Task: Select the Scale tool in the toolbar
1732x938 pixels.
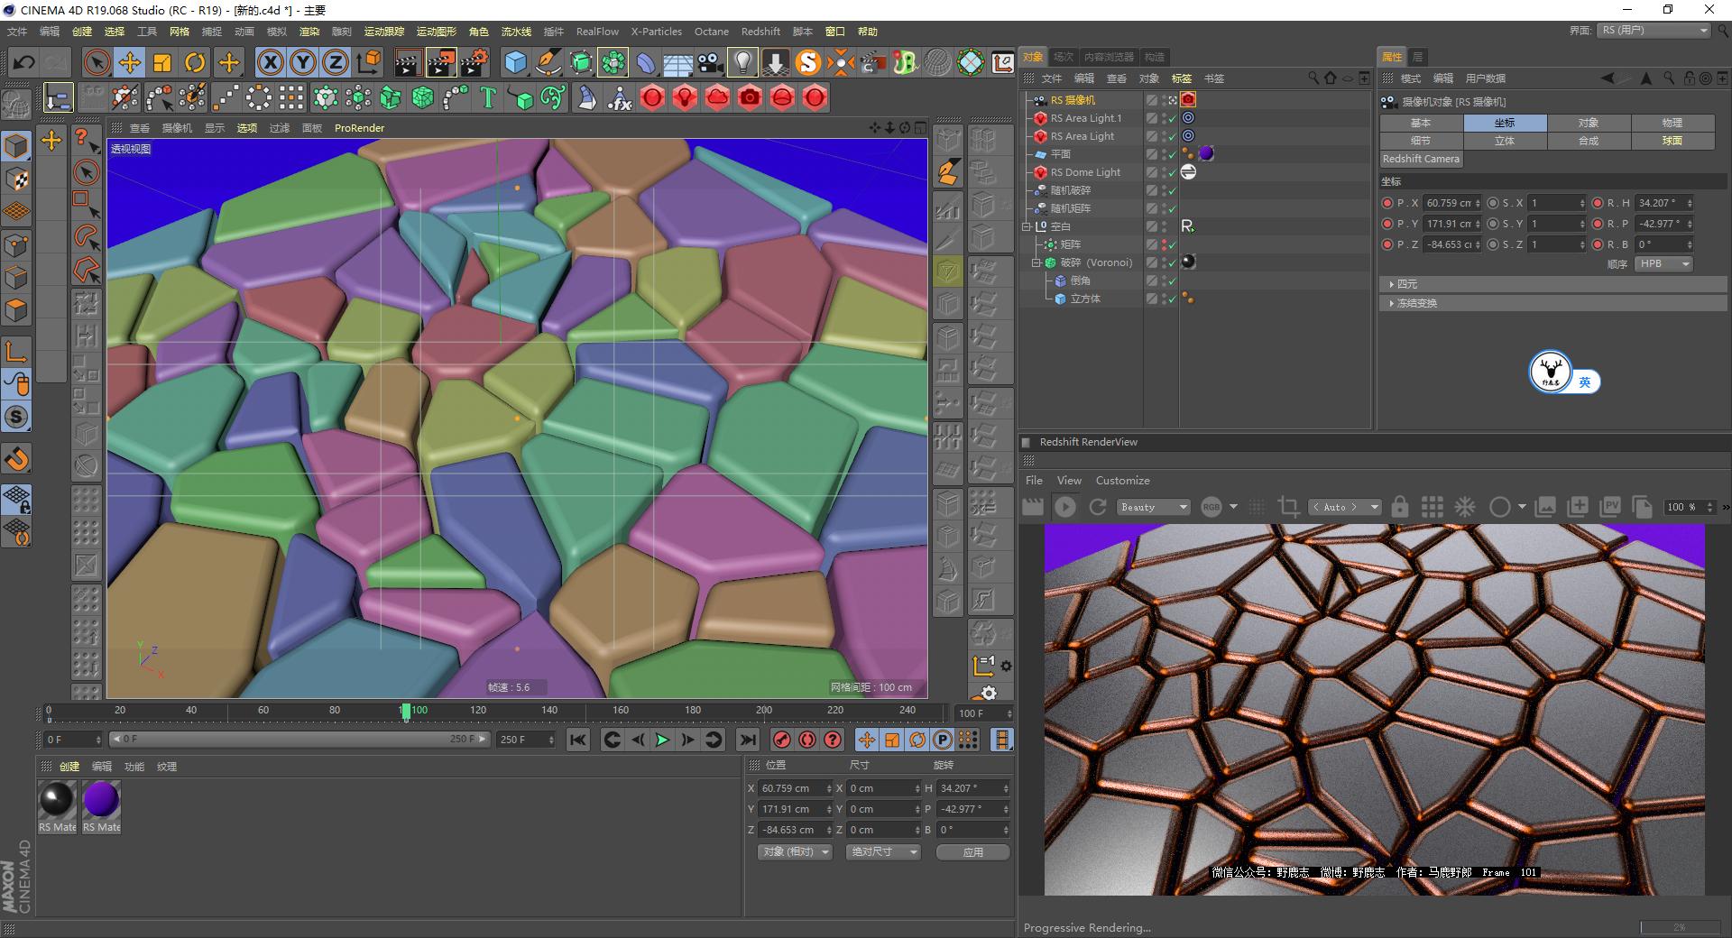Action: tap(162, 62)
